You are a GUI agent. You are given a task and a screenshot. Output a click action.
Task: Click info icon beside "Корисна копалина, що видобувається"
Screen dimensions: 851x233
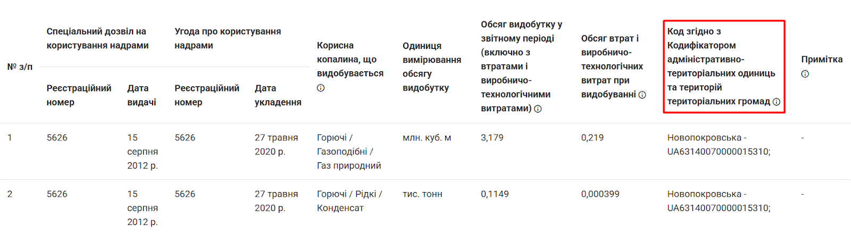(x=321, y=88)
